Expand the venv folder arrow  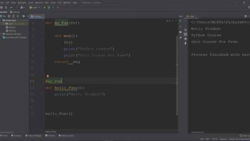pyautogui.click(x=3, y=23)
